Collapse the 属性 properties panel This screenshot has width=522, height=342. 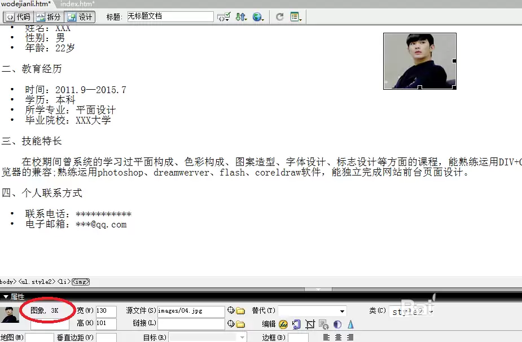coord(6,296)
